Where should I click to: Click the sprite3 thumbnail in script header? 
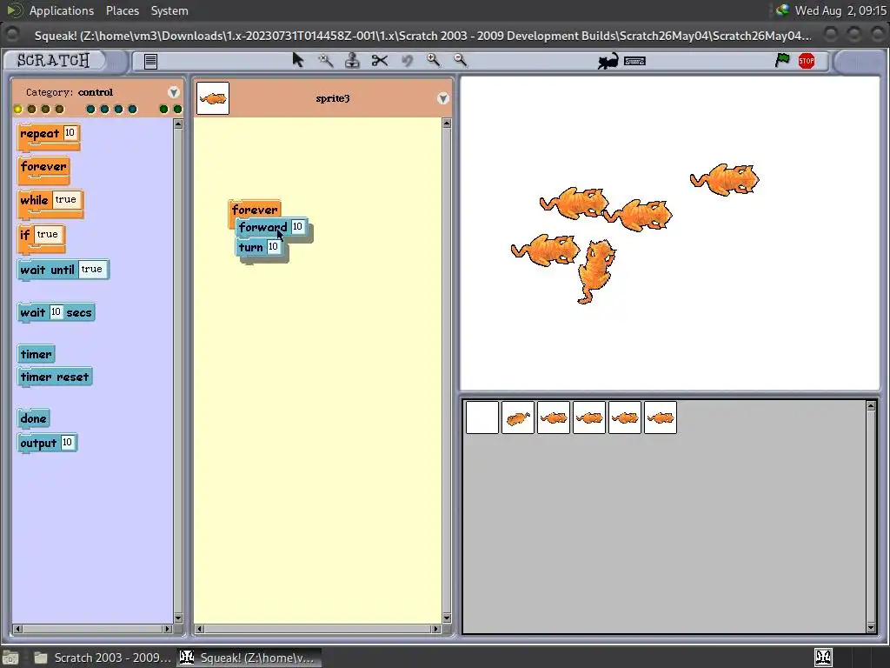(x=213, y=98)
